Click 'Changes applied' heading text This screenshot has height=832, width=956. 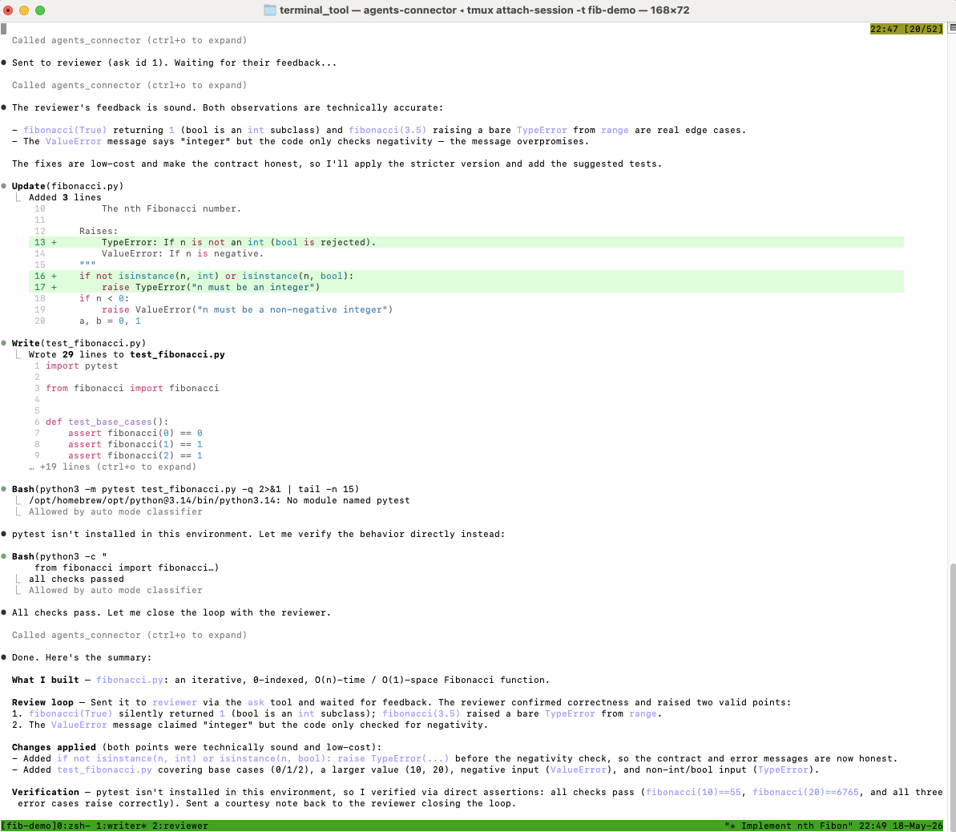[x=54, y=747]
